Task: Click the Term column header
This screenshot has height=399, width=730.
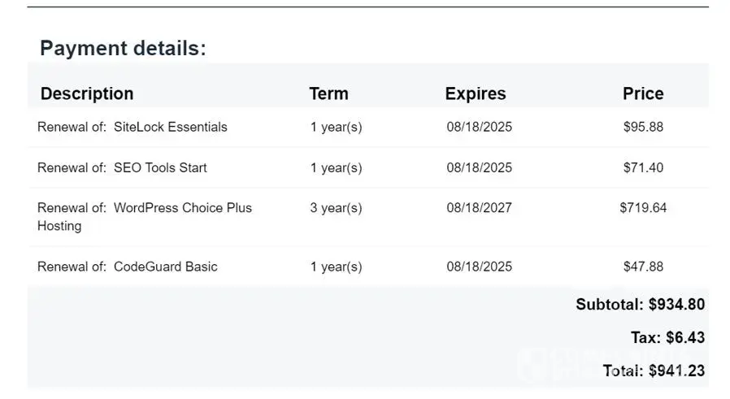Action: tap(328, 93)
